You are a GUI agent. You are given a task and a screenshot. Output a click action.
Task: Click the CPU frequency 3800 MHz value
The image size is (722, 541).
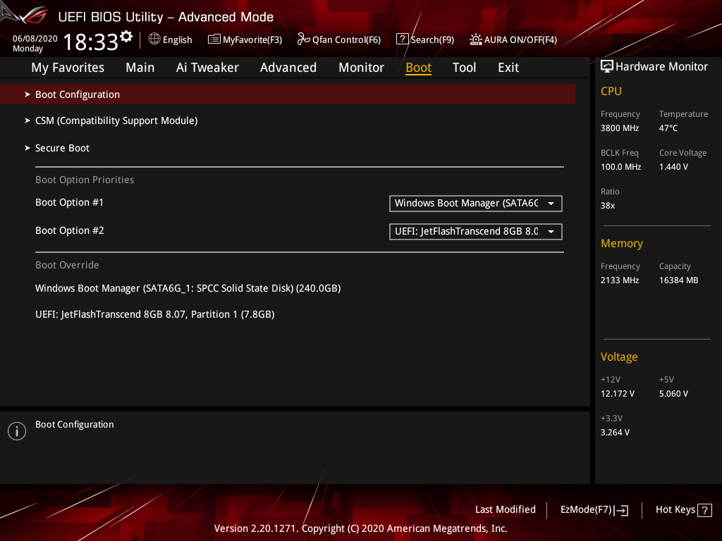click(x=619, y=128)
